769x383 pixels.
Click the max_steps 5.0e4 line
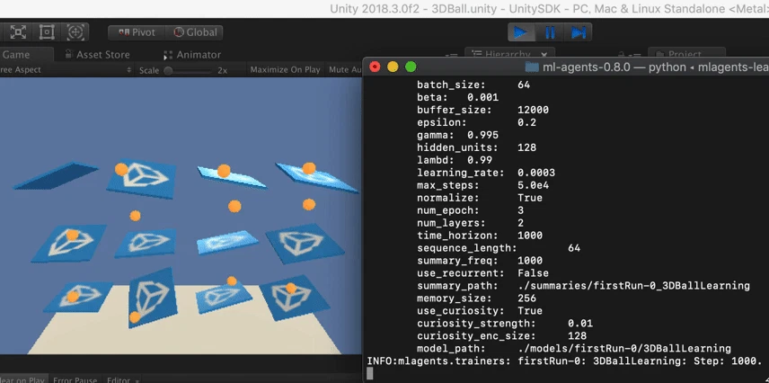click(482, 185)
